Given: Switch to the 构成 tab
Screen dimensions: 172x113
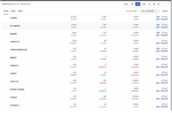Looking at the screenshot, I should (x=6, y=11).
